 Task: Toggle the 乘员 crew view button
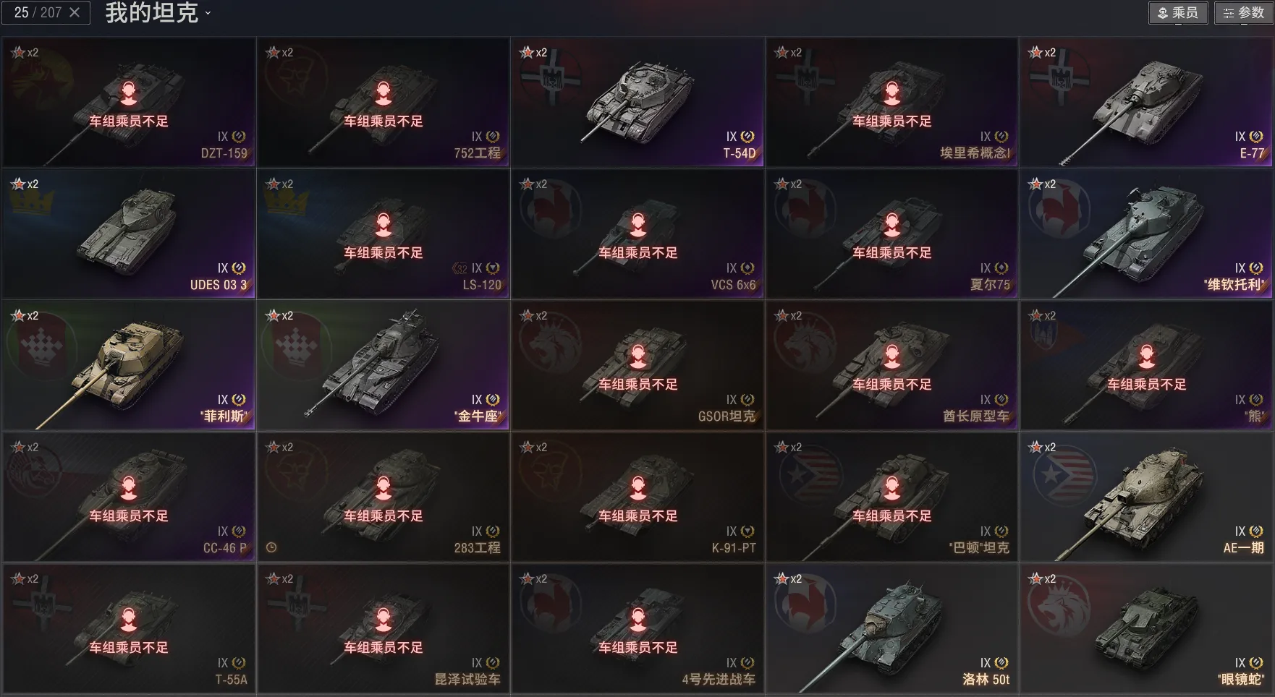(1178, 13)
